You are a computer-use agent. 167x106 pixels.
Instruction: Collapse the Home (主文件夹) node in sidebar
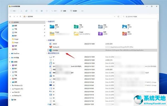point(10,22)
